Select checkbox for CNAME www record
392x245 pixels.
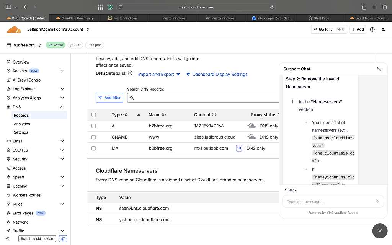pos(93,137)
